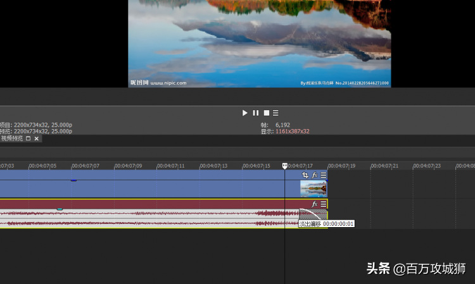Click the 1161x387x32 display size text
Image resolution: width=475 pixels, height=284 pixels.
(292, 131)
